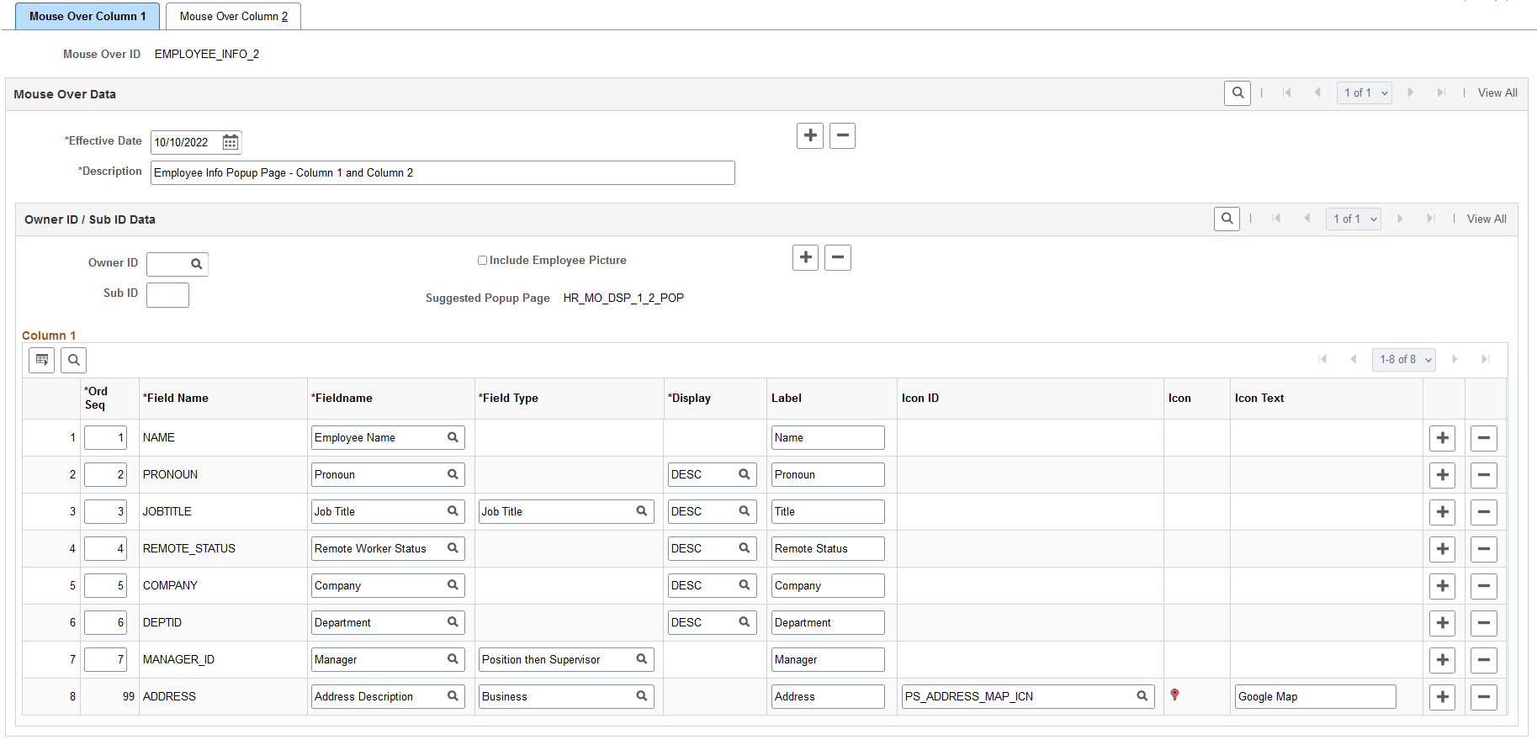1537x745 pixels.
Task: Look up Field Type Position then Supervisor
Action: click(642, 659)
